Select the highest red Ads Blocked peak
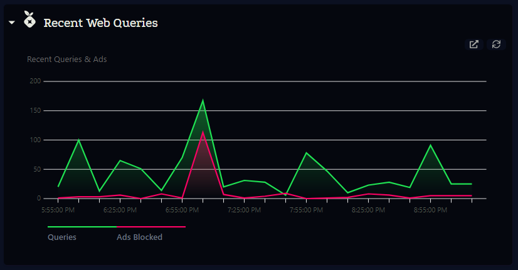The image size is (518, 270). coord(203,132)
